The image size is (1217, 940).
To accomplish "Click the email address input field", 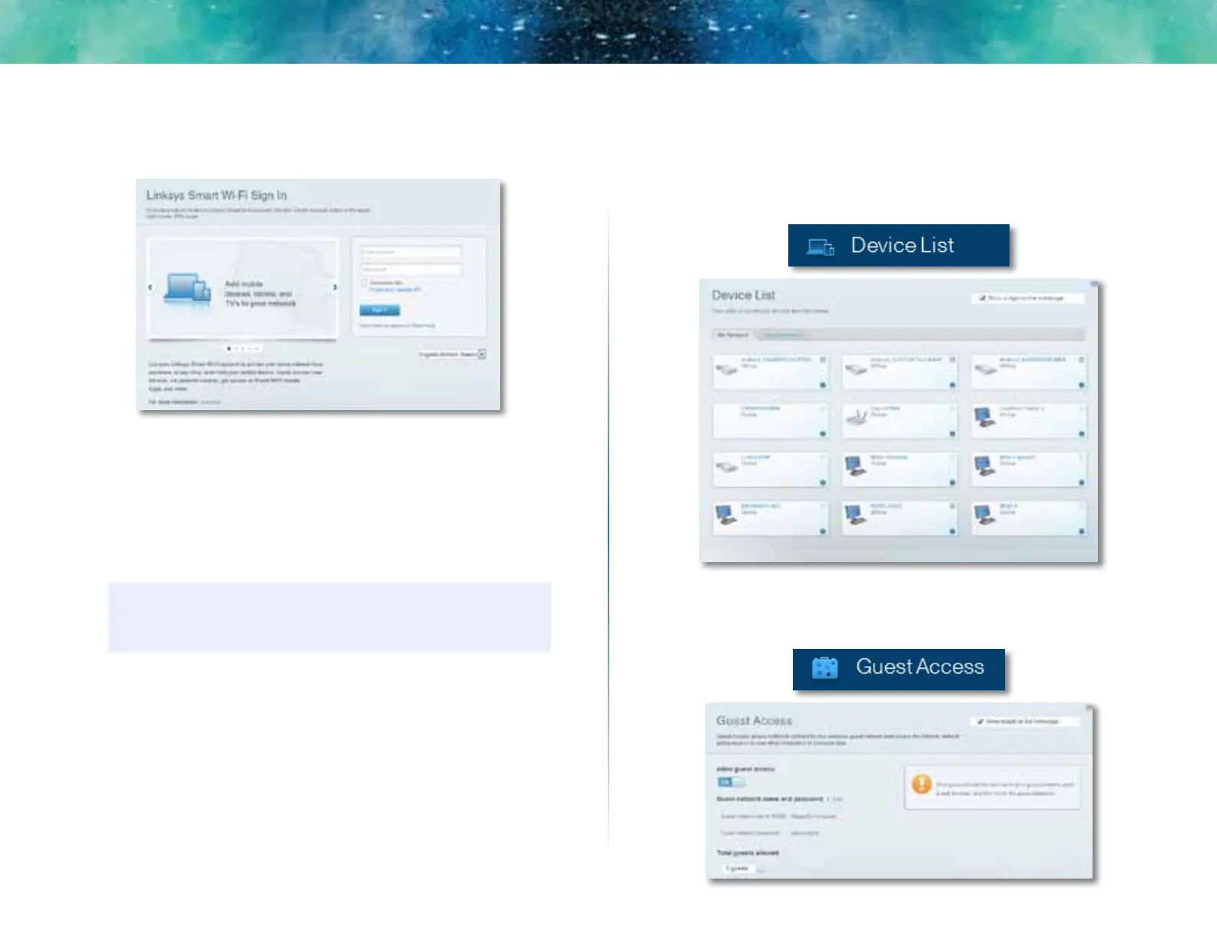I will pyautogui.click(x=411, y=252).
